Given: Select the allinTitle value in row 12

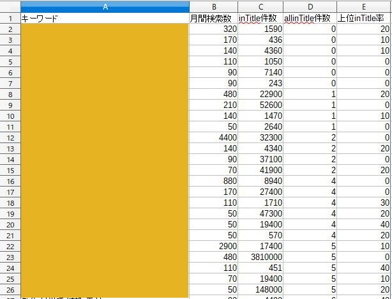Looking at the screenshot, I should pos(310,137).
